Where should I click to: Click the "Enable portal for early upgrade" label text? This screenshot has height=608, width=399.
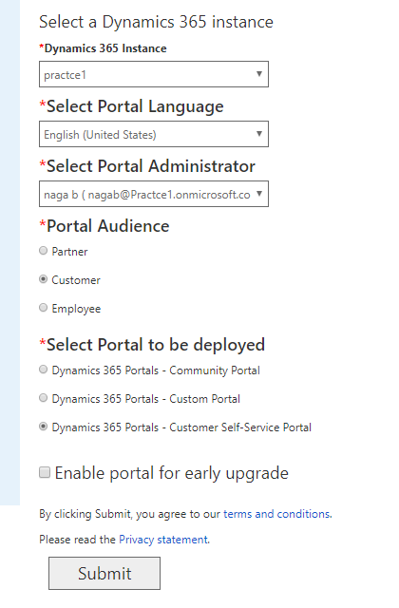pos(172,473)
